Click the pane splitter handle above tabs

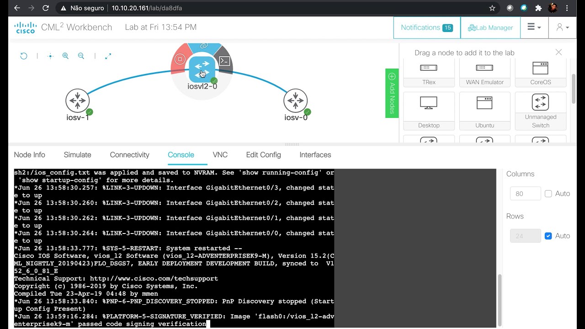[x=292, y=144]
